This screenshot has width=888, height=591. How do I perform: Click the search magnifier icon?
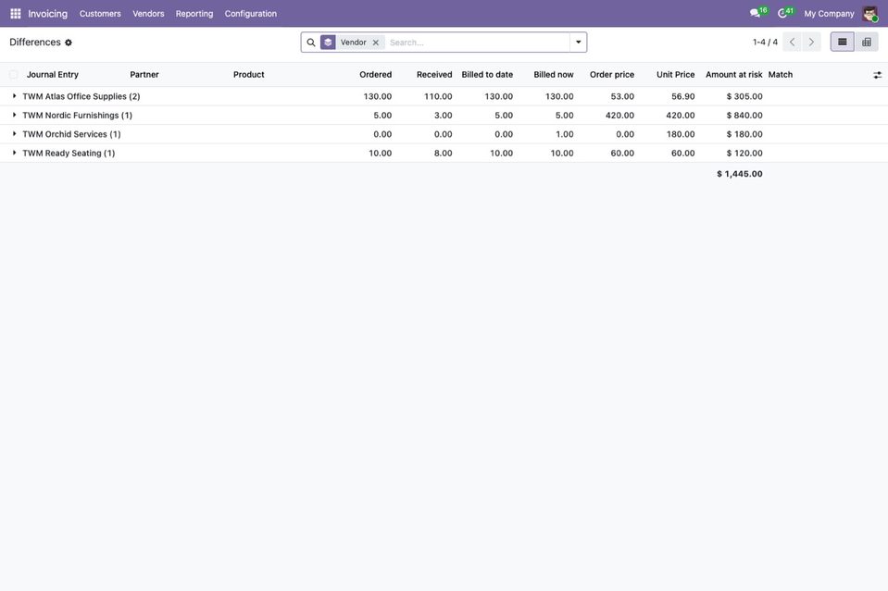pyautogui.click(x=311, y=43)
